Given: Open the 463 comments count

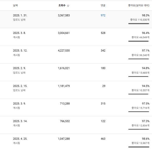Looking at the screenshot, I should tap(103, 139).
